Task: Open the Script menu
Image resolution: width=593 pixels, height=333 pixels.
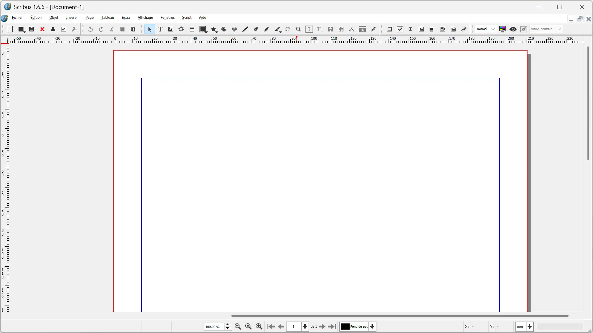Action: point(187,18)
